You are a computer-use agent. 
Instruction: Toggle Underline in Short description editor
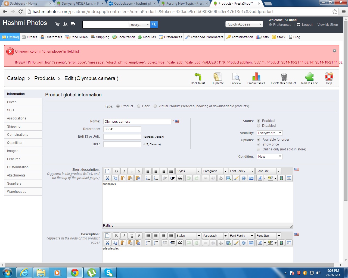point(132,171)
